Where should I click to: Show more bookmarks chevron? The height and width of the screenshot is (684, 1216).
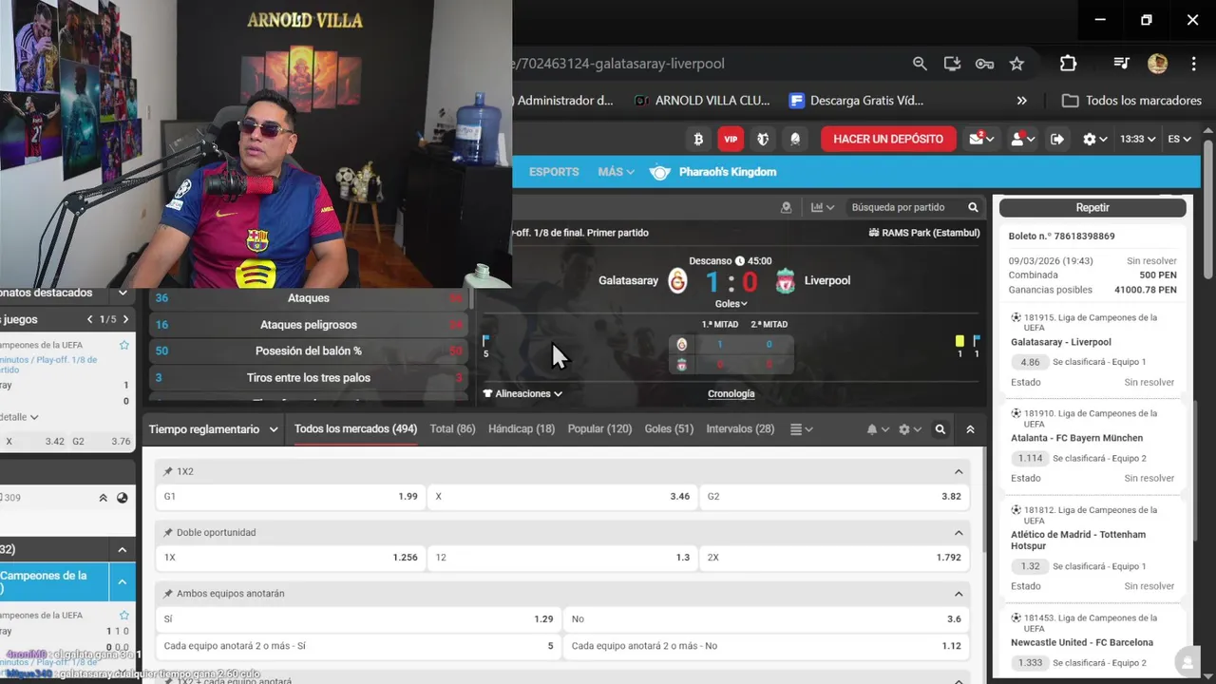point(1021,101)
